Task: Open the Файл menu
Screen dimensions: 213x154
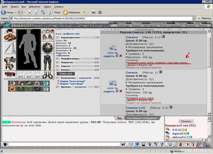Action: coord(5,7)
